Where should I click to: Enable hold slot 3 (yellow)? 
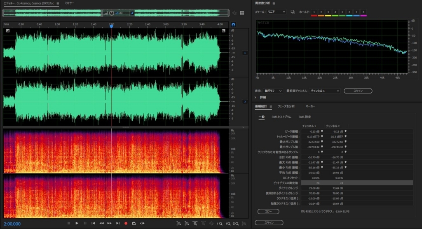328,12
